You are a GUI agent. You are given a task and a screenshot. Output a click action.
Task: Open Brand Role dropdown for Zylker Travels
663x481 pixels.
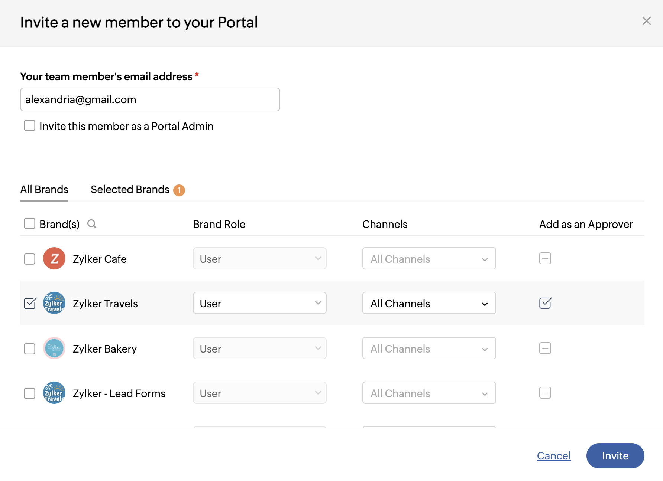pyautogui.click(x=259, y=303)
